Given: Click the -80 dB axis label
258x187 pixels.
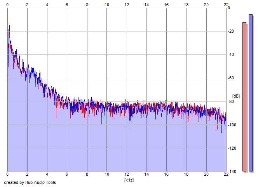Looking at the screenshot, I should coord(231,101).
